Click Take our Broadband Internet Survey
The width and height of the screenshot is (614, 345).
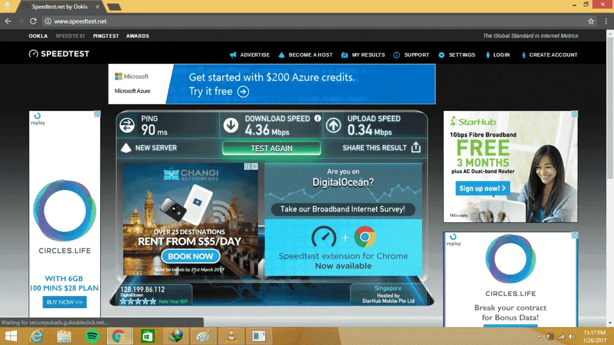coord(343,209)
